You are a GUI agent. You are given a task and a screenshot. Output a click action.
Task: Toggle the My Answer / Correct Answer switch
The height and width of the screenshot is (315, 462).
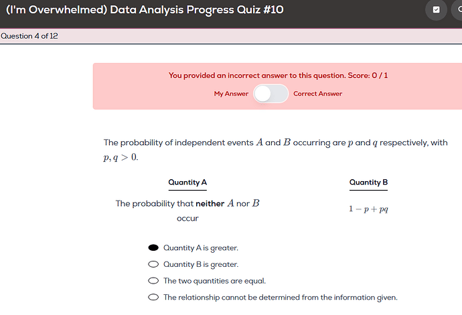click(x=271, y=94)
